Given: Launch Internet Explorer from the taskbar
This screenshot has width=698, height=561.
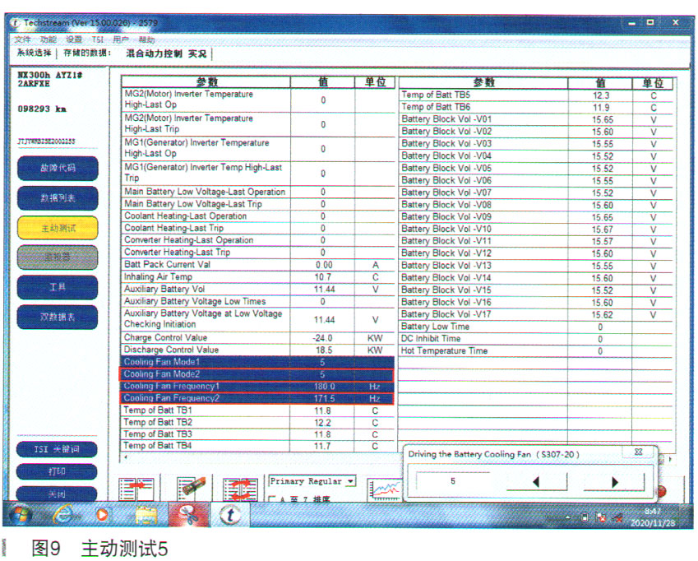Looking at the screenshot, I should [64, 515].
